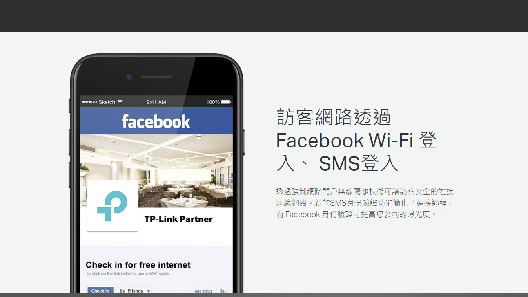Click the add friend person icon
Image resolution: width=528 pixels, height=297 pixels.
(222, 291)
